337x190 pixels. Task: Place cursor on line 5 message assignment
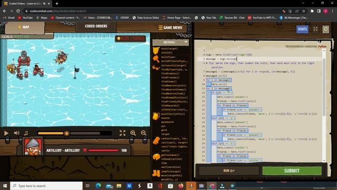[221, 59]
